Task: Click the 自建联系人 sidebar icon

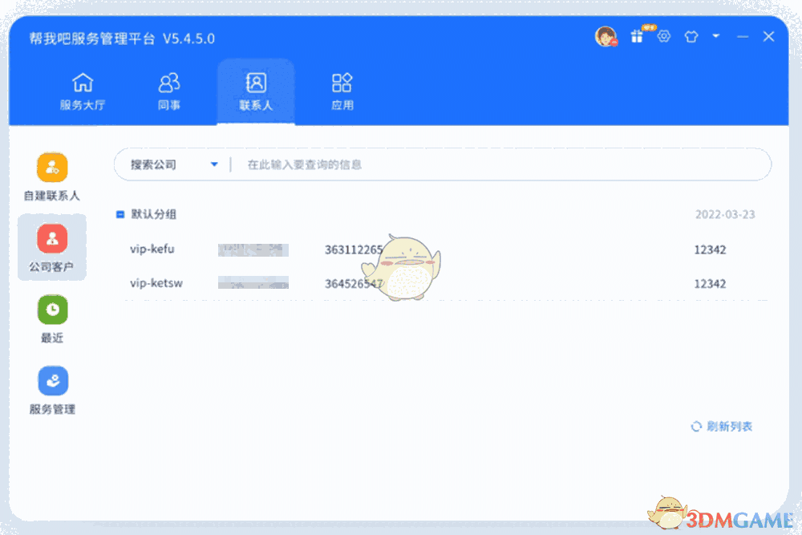Action: tap(51, 167)
